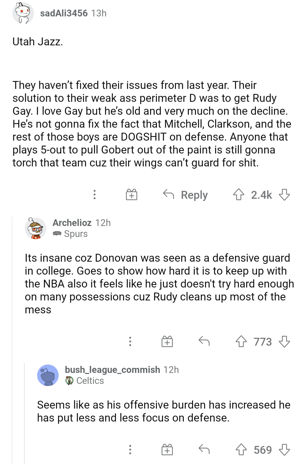Image resolution: width=303 pixels, height=464 pixels.
Task: Open Archelioz username profile link
Action: click(x=72, y=223)
